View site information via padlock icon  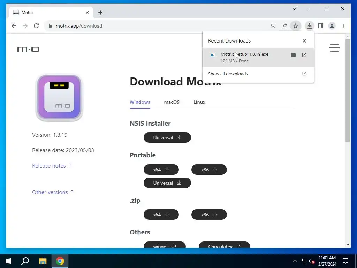(50, 26)
